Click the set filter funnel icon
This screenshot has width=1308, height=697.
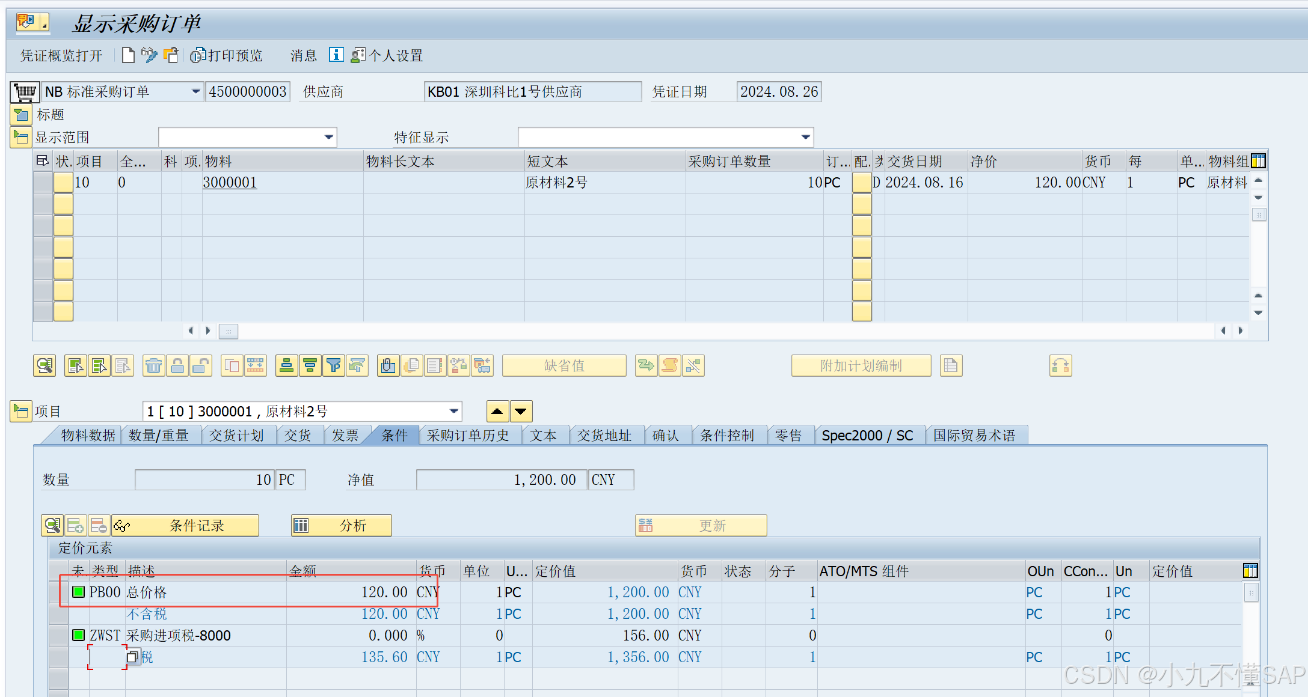[334, 365]
